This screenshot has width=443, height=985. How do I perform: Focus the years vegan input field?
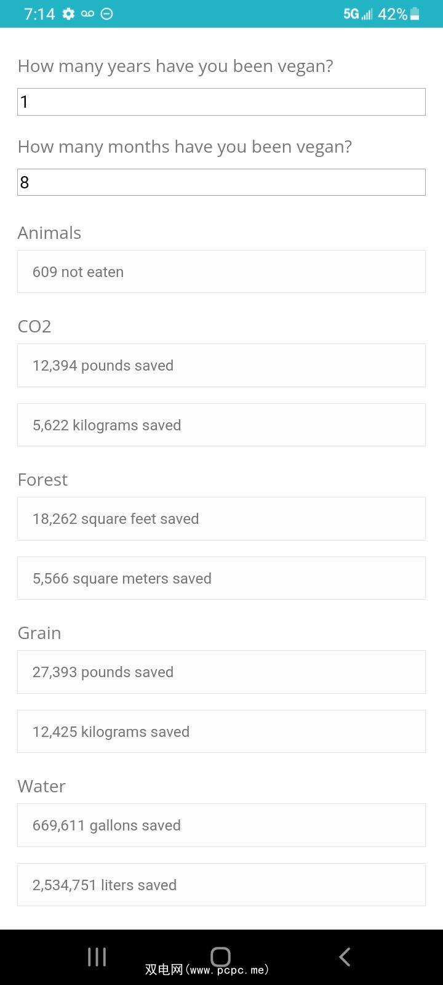(221, 102)
